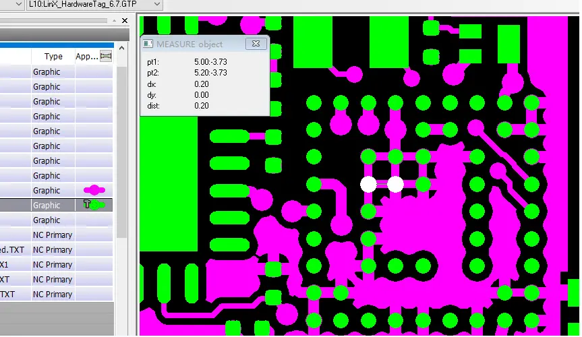Click the green aperture icon in selected row

click(94, 205)
